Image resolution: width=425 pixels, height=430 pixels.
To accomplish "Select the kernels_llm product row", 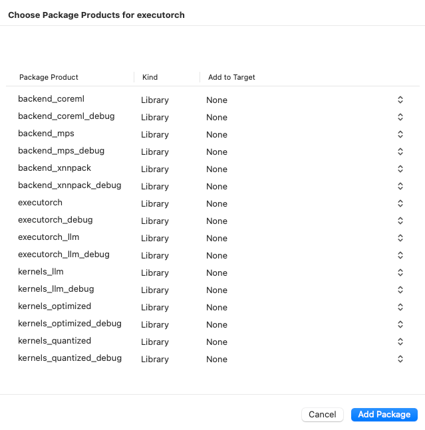I will click(x=41, y=272).
